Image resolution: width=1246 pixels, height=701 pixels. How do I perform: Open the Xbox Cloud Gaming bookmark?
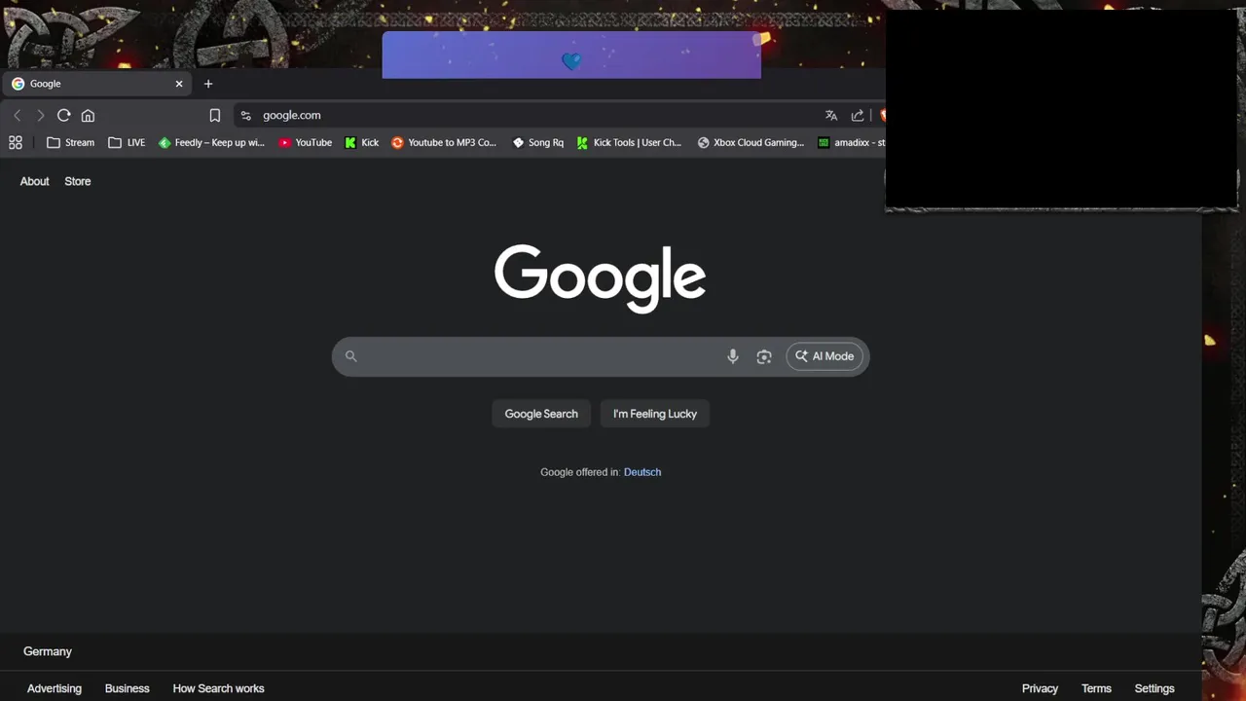coord(751,142)
